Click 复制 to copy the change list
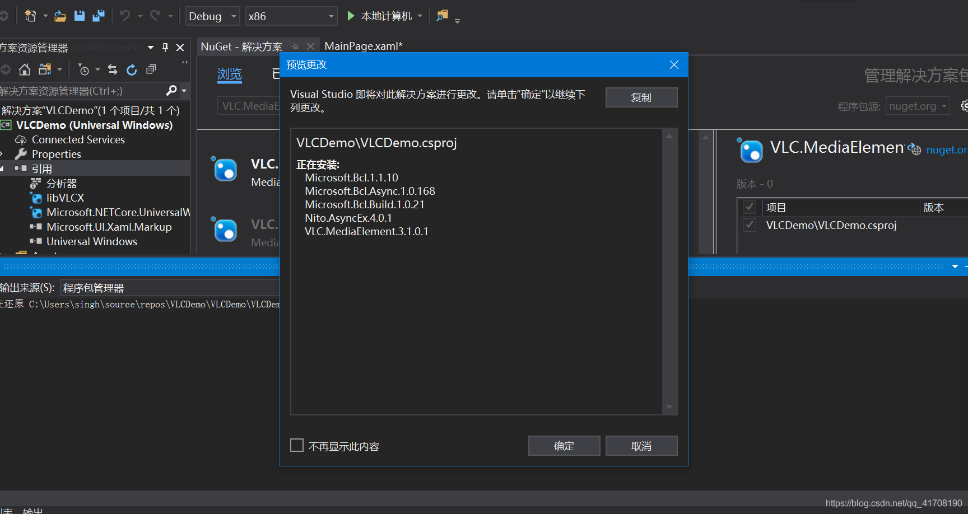 click(641, 97)
